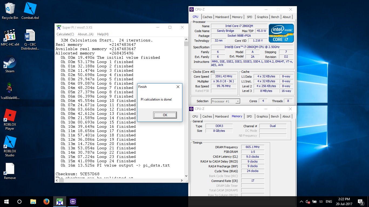The image size is (369, 207).
Task: Open Combat.rbxl desktop file icon
Action: click(30, 11)
